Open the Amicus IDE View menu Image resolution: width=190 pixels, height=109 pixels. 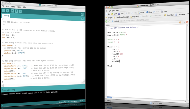point(113,11)
